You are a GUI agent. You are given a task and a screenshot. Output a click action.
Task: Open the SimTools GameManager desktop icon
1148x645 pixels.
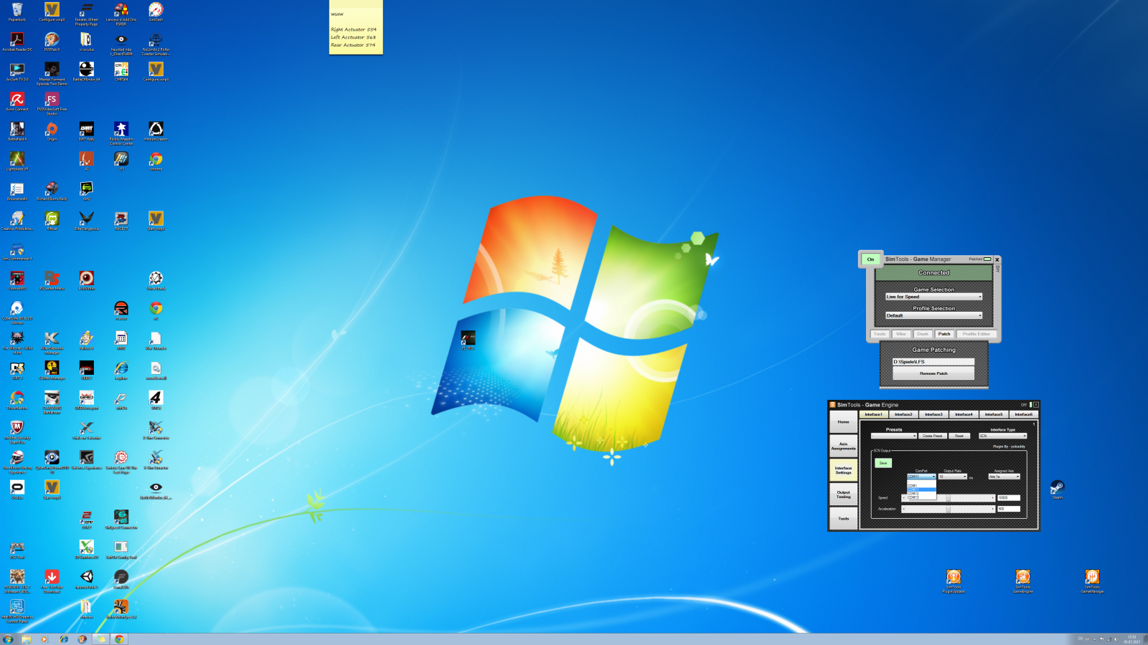coord(1092,581)
